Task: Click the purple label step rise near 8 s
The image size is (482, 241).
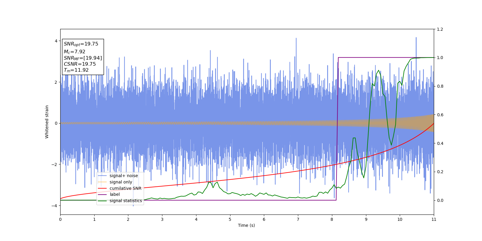Action: pyautogui.click(x=337, y=129)
